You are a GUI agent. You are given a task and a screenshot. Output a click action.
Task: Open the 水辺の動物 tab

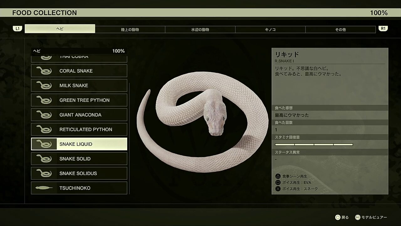pyautogui.click(x=200, y=30)
